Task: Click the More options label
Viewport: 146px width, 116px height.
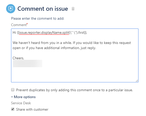Action: coord(25,97)
